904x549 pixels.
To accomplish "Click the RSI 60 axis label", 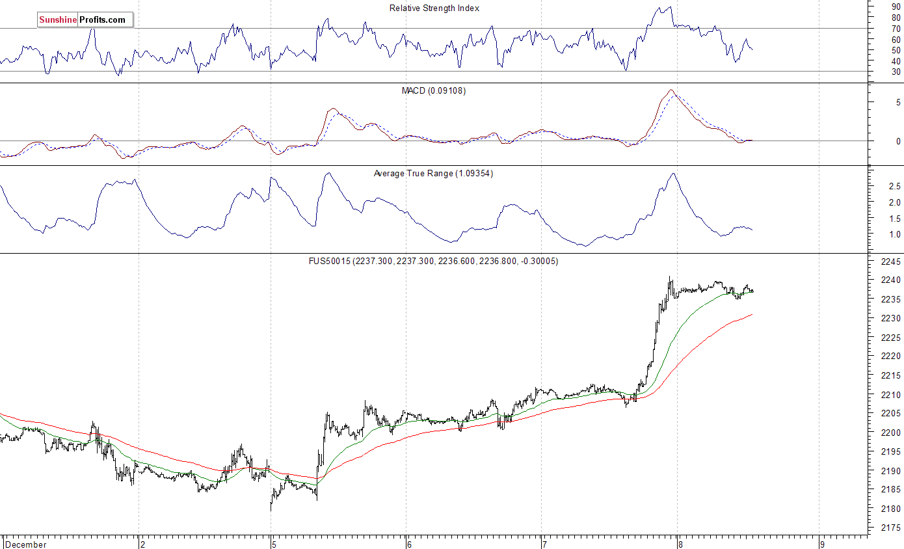I will [896, 39].
